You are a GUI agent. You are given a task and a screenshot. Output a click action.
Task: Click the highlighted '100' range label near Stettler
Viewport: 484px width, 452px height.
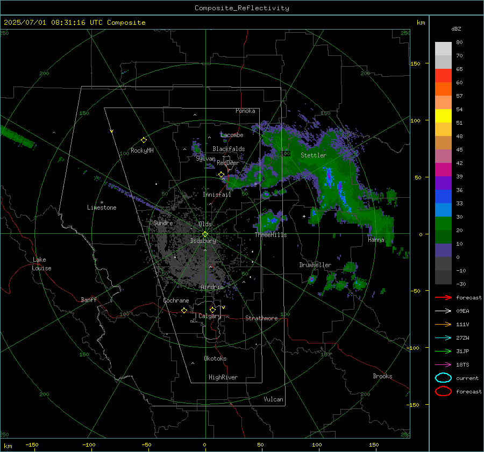tap(286, 153)
